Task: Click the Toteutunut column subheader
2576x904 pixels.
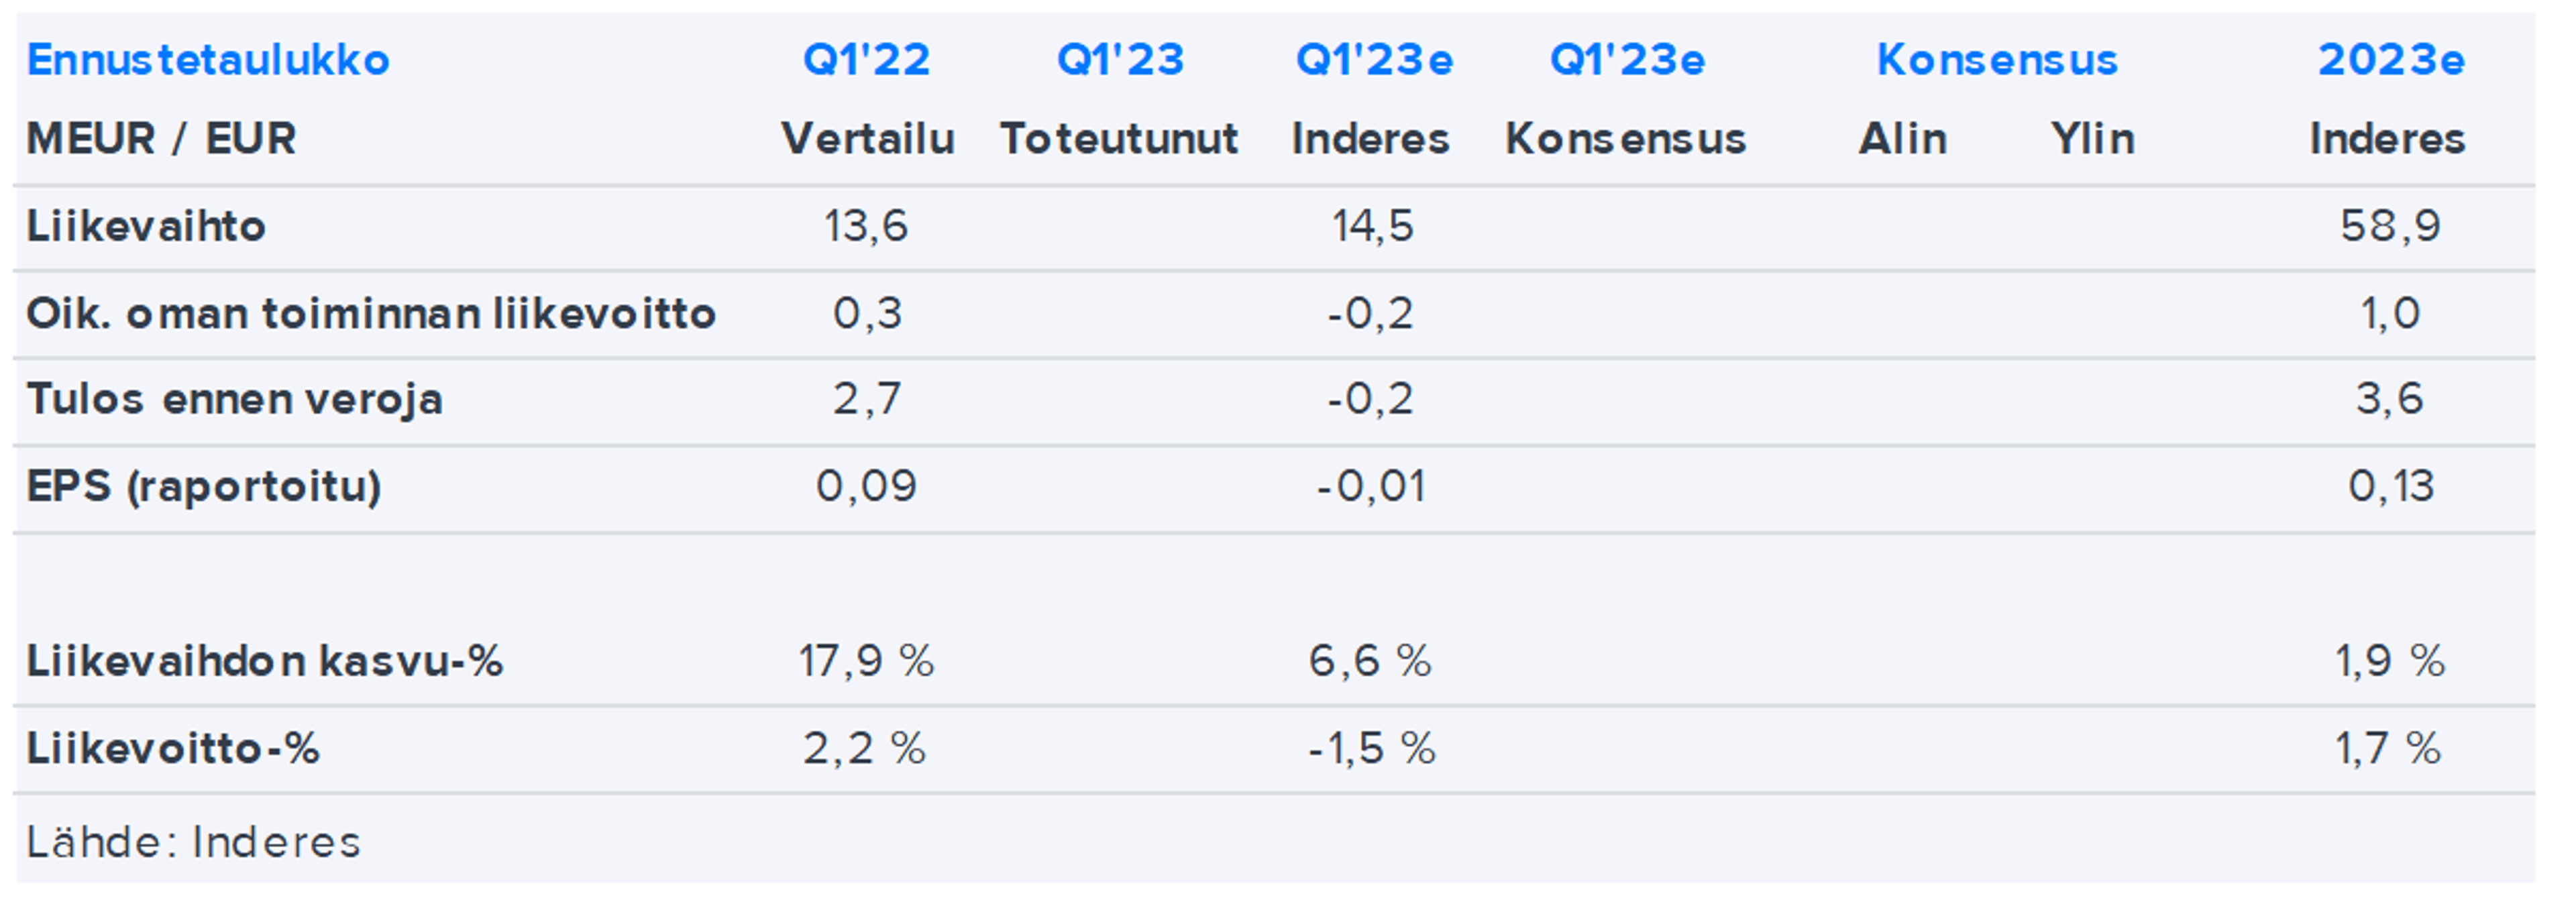Action: click(1119, 138)
